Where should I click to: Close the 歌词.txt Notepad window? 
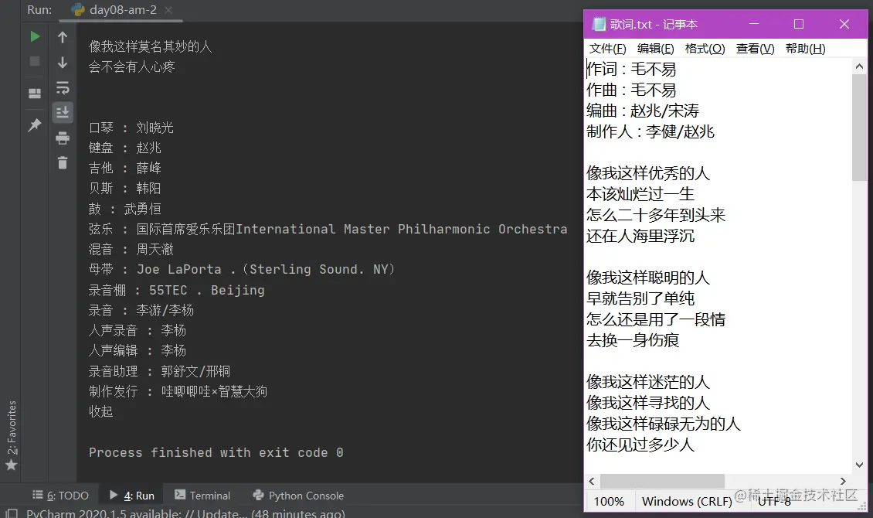point(844,24)
